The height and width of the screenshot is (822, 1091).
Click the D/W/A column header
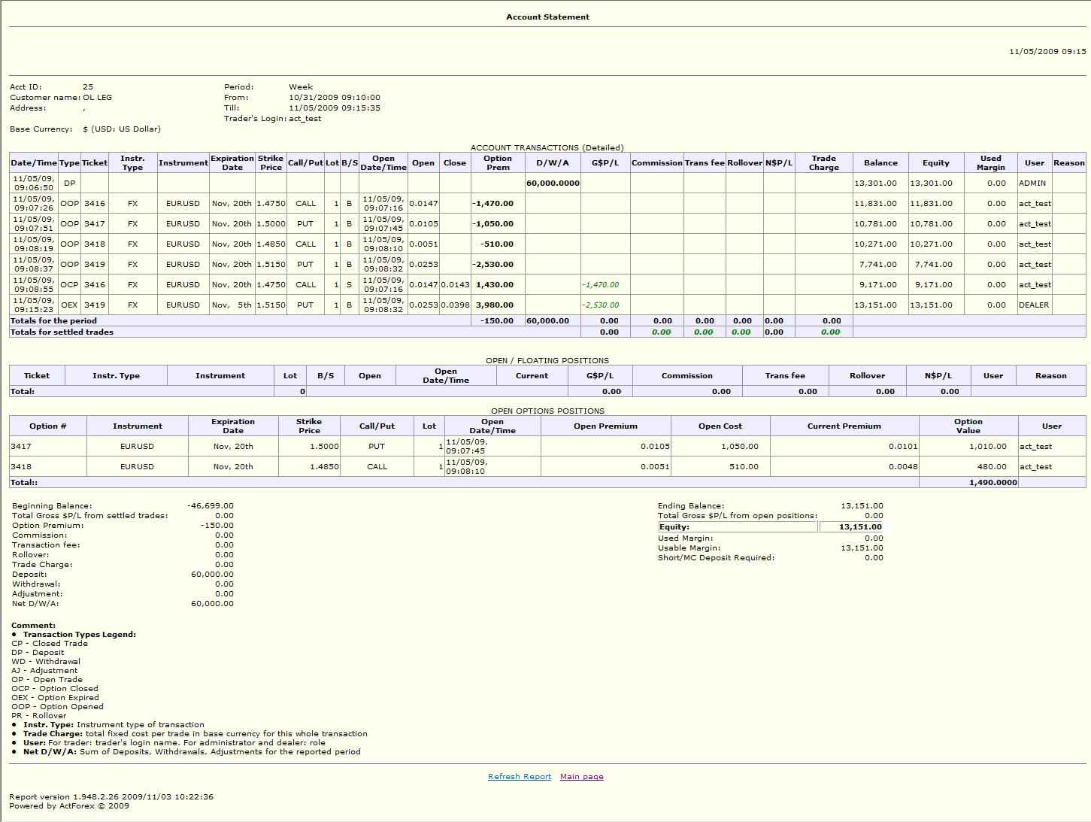point(553,163)
